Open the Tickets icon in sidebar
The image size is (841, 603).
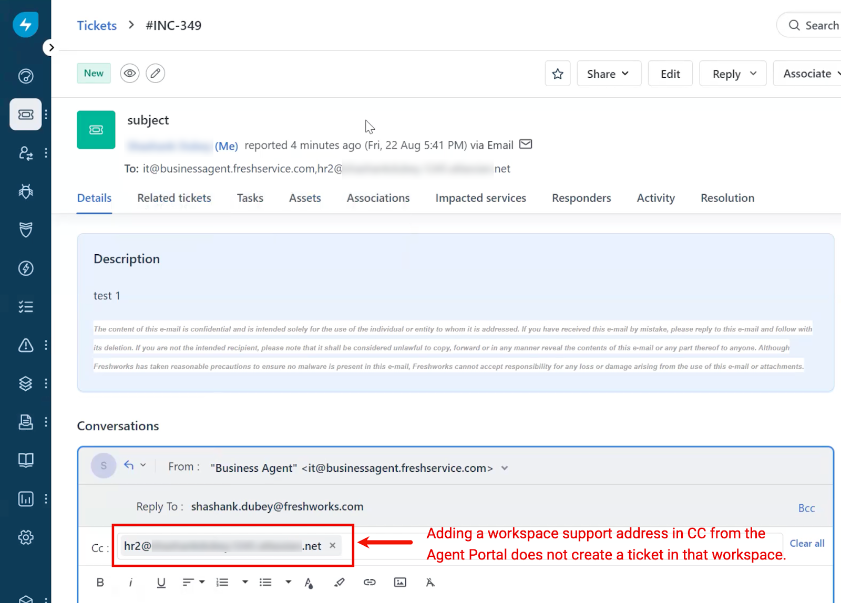coord(26,114)
